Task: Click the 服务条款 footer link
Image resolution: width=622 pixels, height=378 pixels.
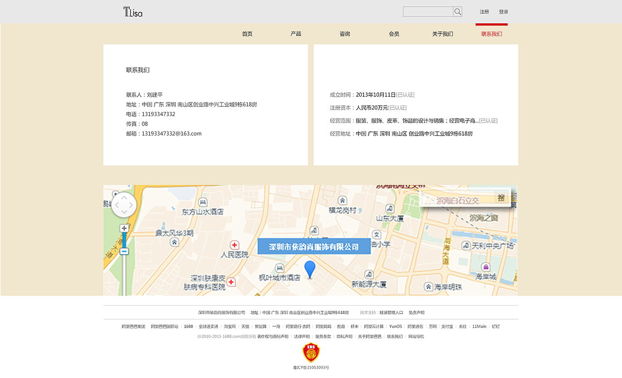Action: coord(323,336)
